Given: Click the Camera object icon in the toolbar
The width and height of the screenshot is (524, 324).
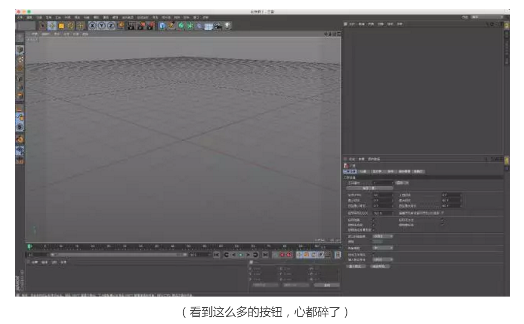Looking at the screenshot, I should click(217, 26).
